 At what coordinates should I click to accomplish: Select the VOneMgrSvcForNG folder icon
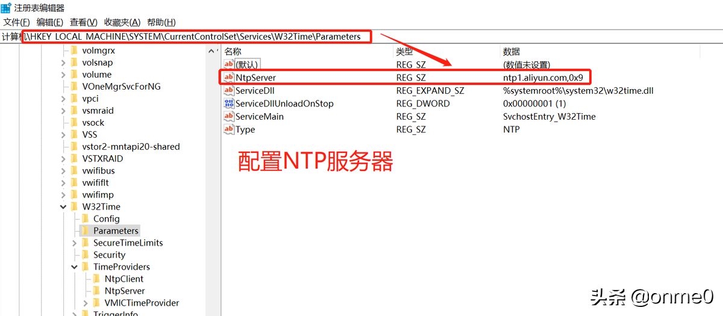click(x=75, y=87)
